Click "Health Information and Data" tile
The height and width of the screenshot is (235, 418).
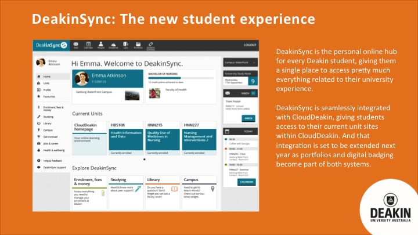pyautogui.click(x=126, y=139)
